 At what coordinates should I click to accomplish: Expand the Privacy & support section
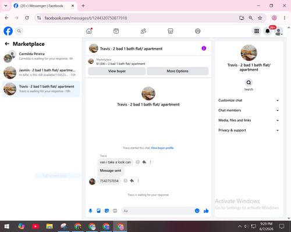(x=249, y=130)
